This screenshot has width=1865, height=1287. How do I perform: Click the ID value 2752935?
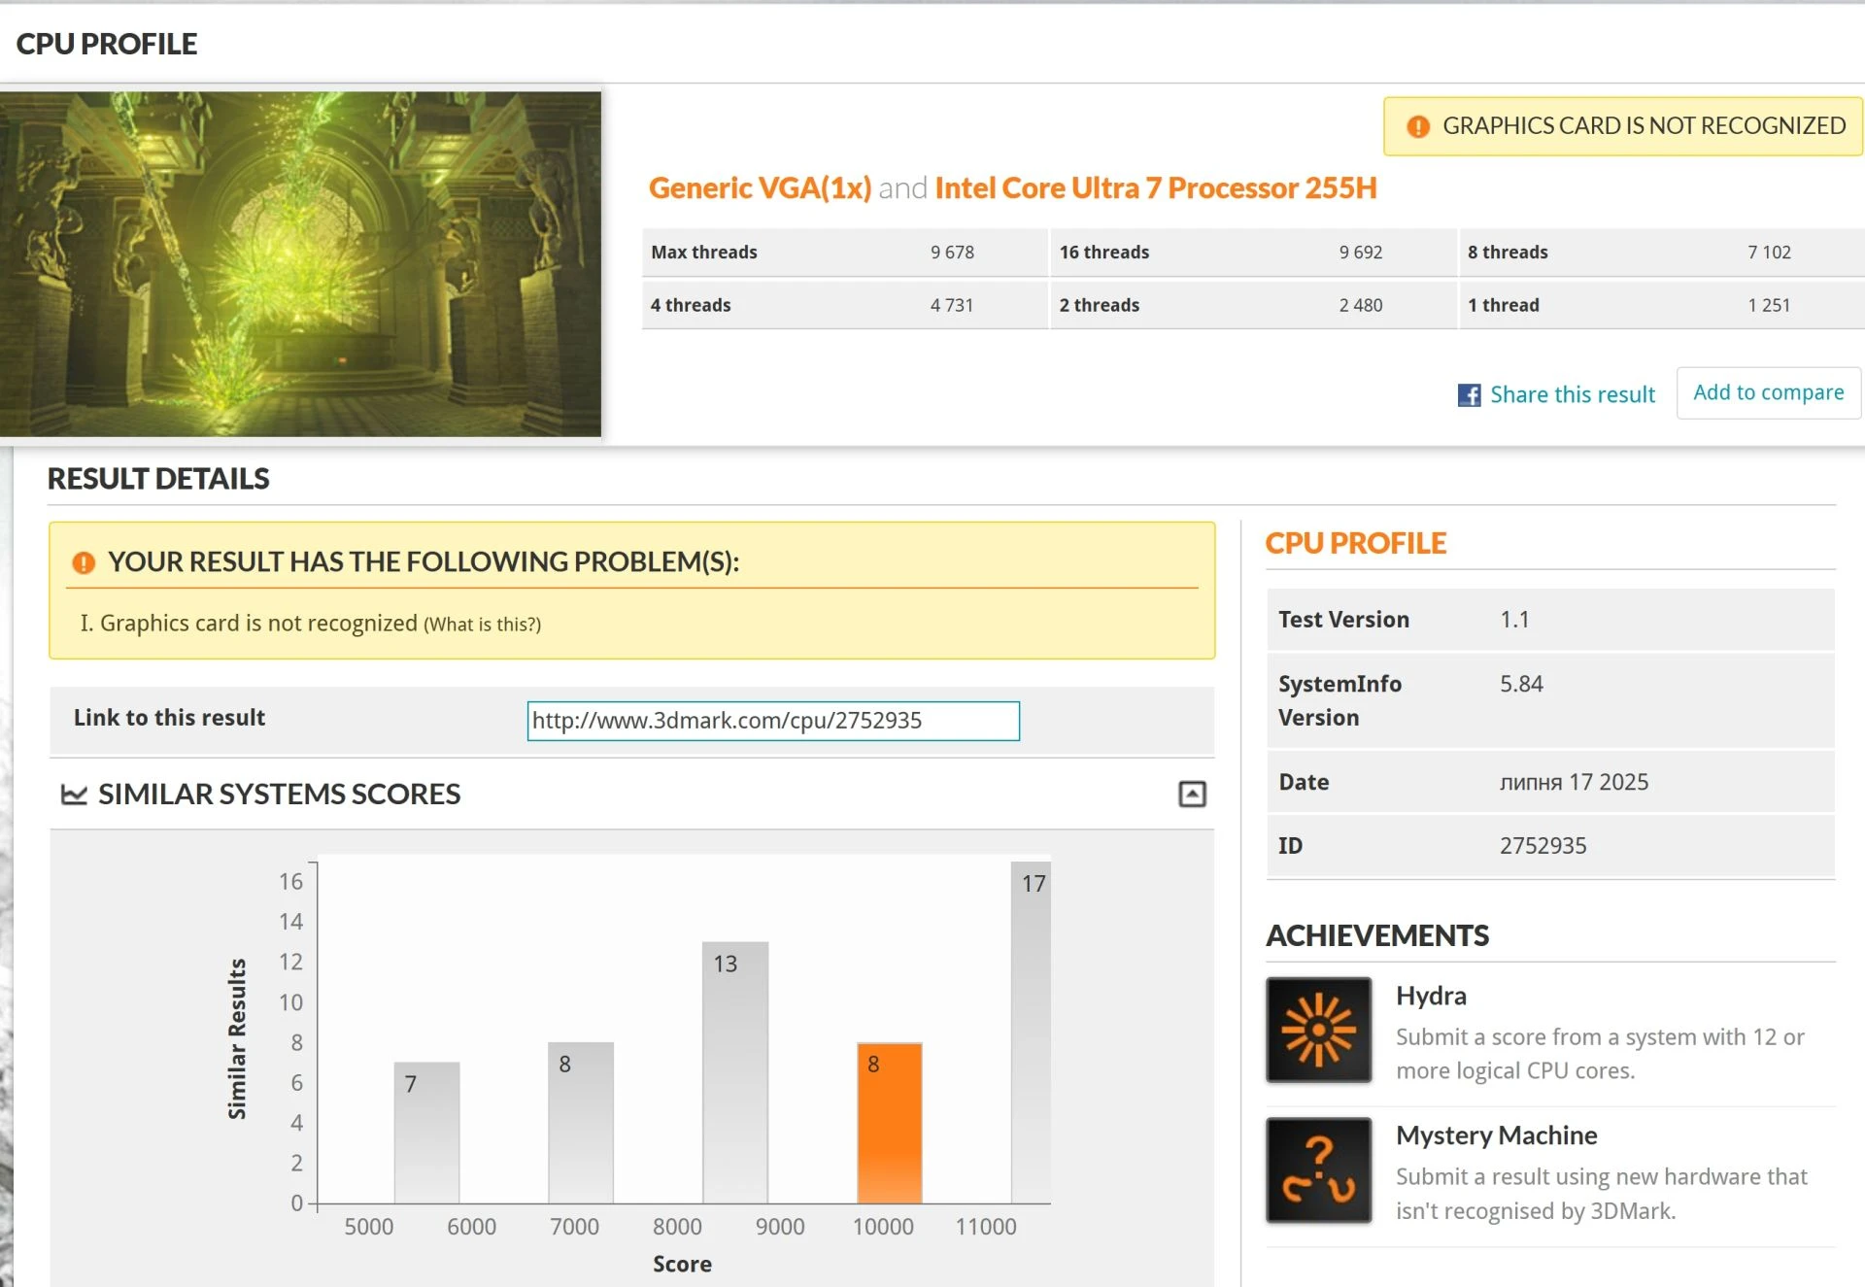pos(1543,846)
